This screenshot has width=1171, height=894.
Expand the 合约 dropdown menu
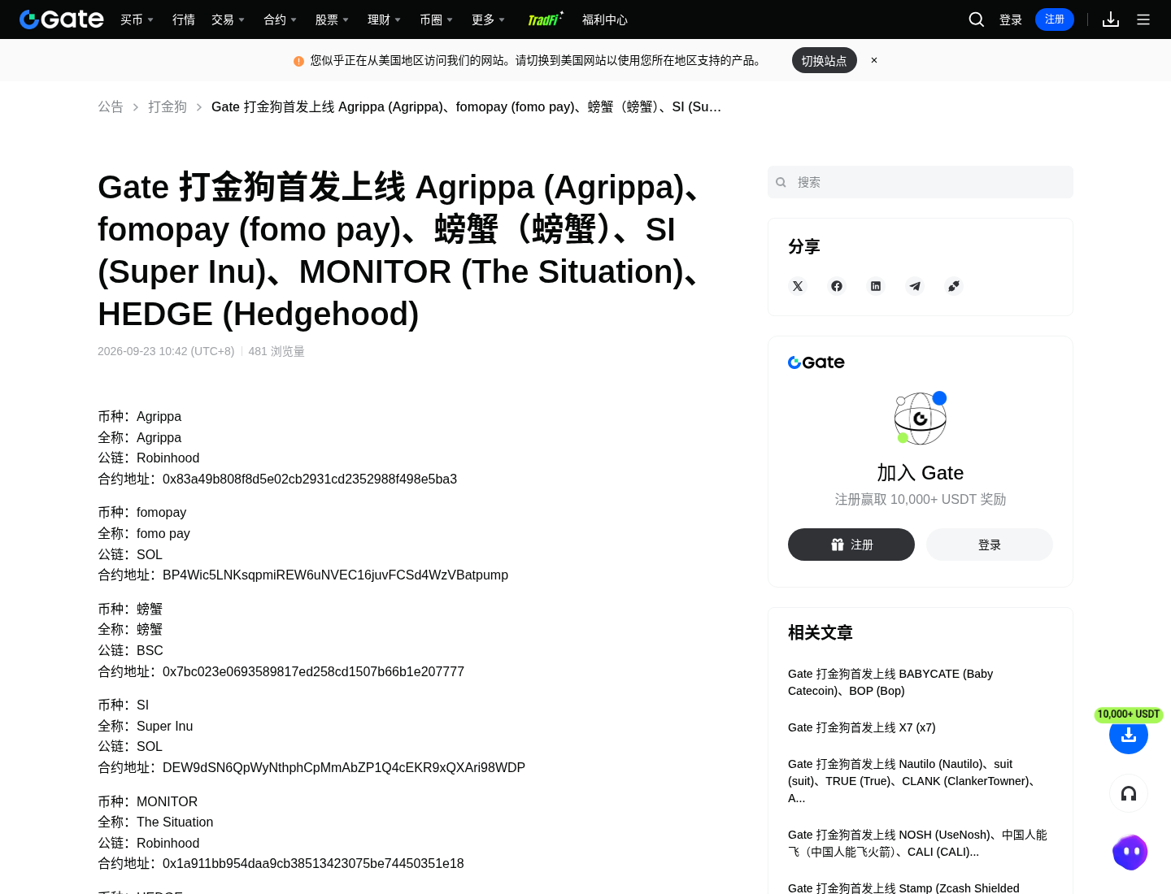[x=280, y=20]
